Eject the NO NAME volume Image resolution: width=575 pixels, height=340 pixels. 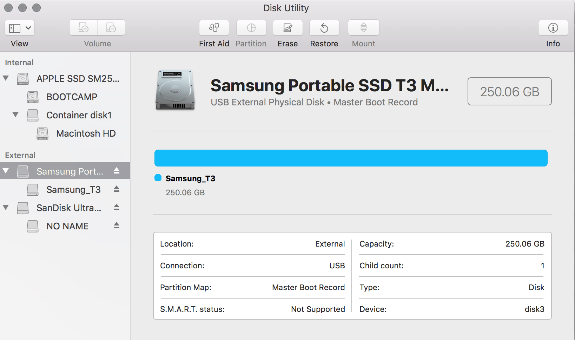116,226
